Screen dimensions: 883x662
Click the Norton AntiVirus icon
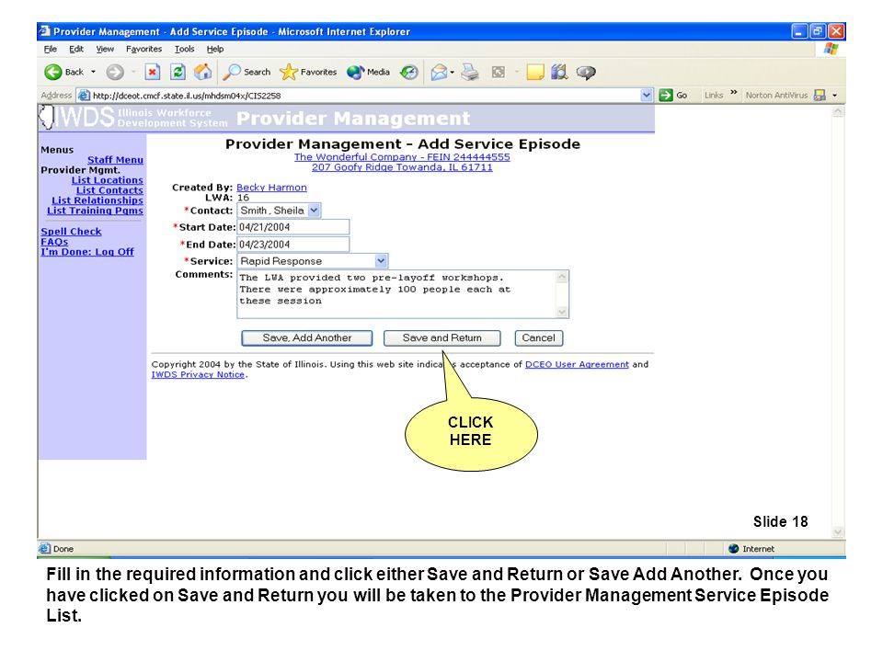(x=820, y=95)
